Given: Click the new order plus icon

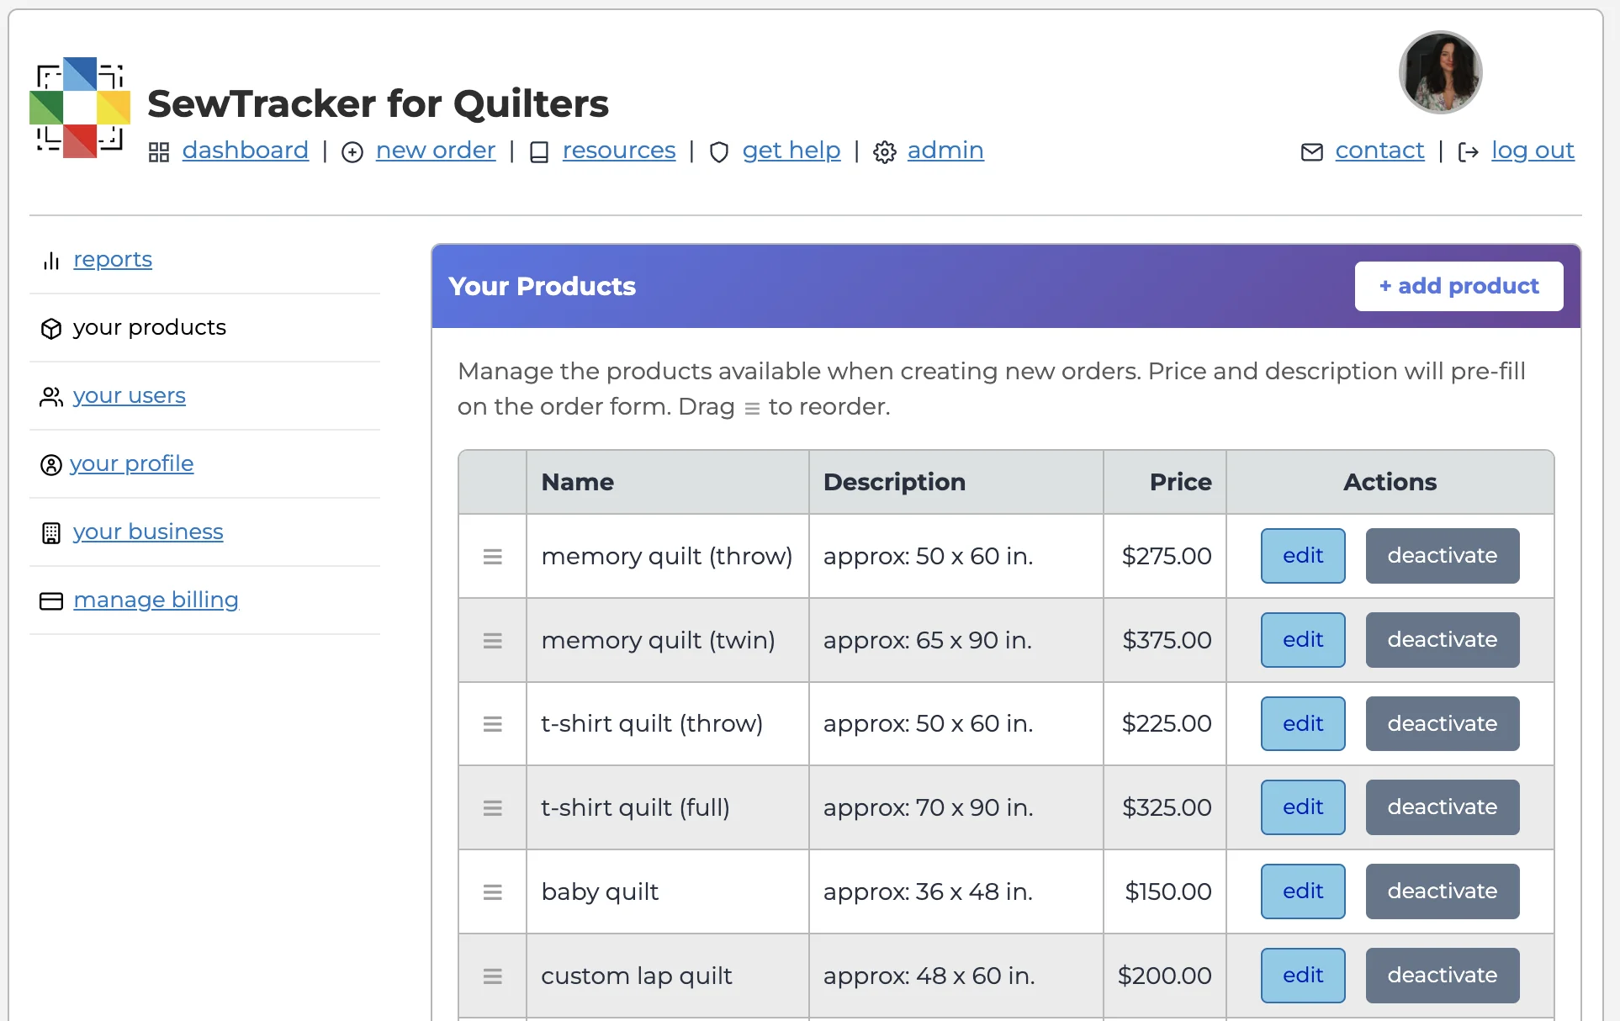Looking at the screenshot, I should tap(352, 153).
